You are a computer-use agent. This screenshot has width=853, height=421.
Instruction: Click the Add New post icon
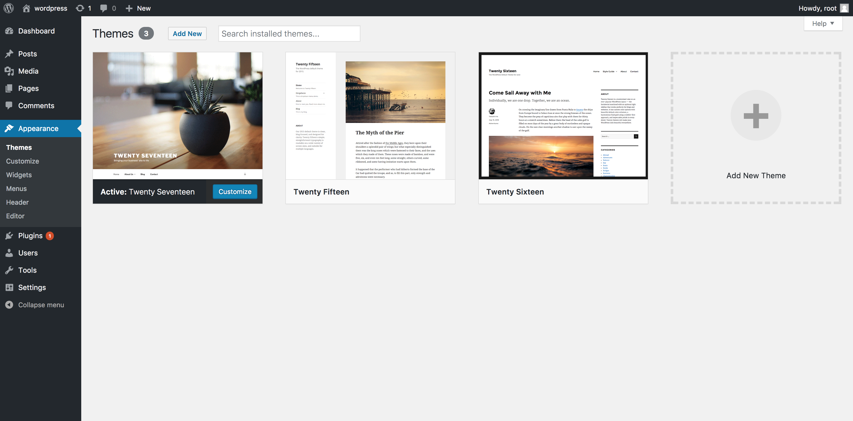coord(137,8)
